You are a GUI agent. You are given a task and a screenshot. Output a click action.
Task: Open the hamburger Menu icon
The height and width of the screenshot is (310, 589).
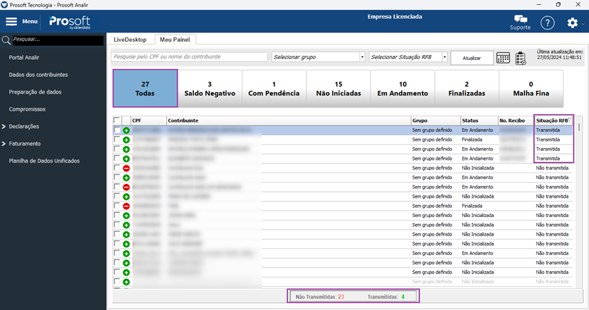click(x=11, y=21)
